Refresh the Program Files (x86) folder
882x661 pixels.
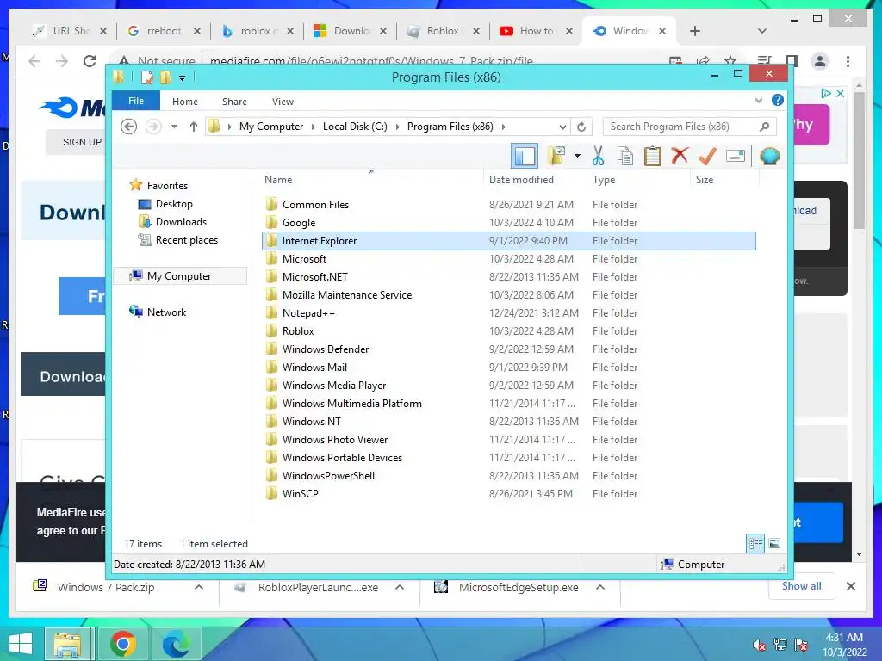pos(581,127)
